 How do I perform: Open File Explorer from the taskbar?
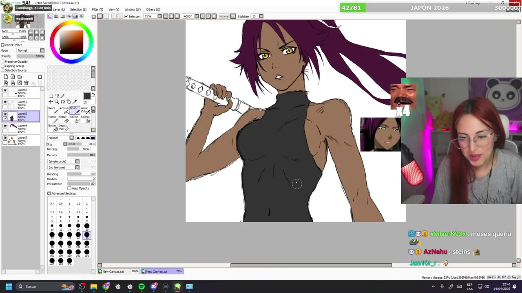click(94, 286)
